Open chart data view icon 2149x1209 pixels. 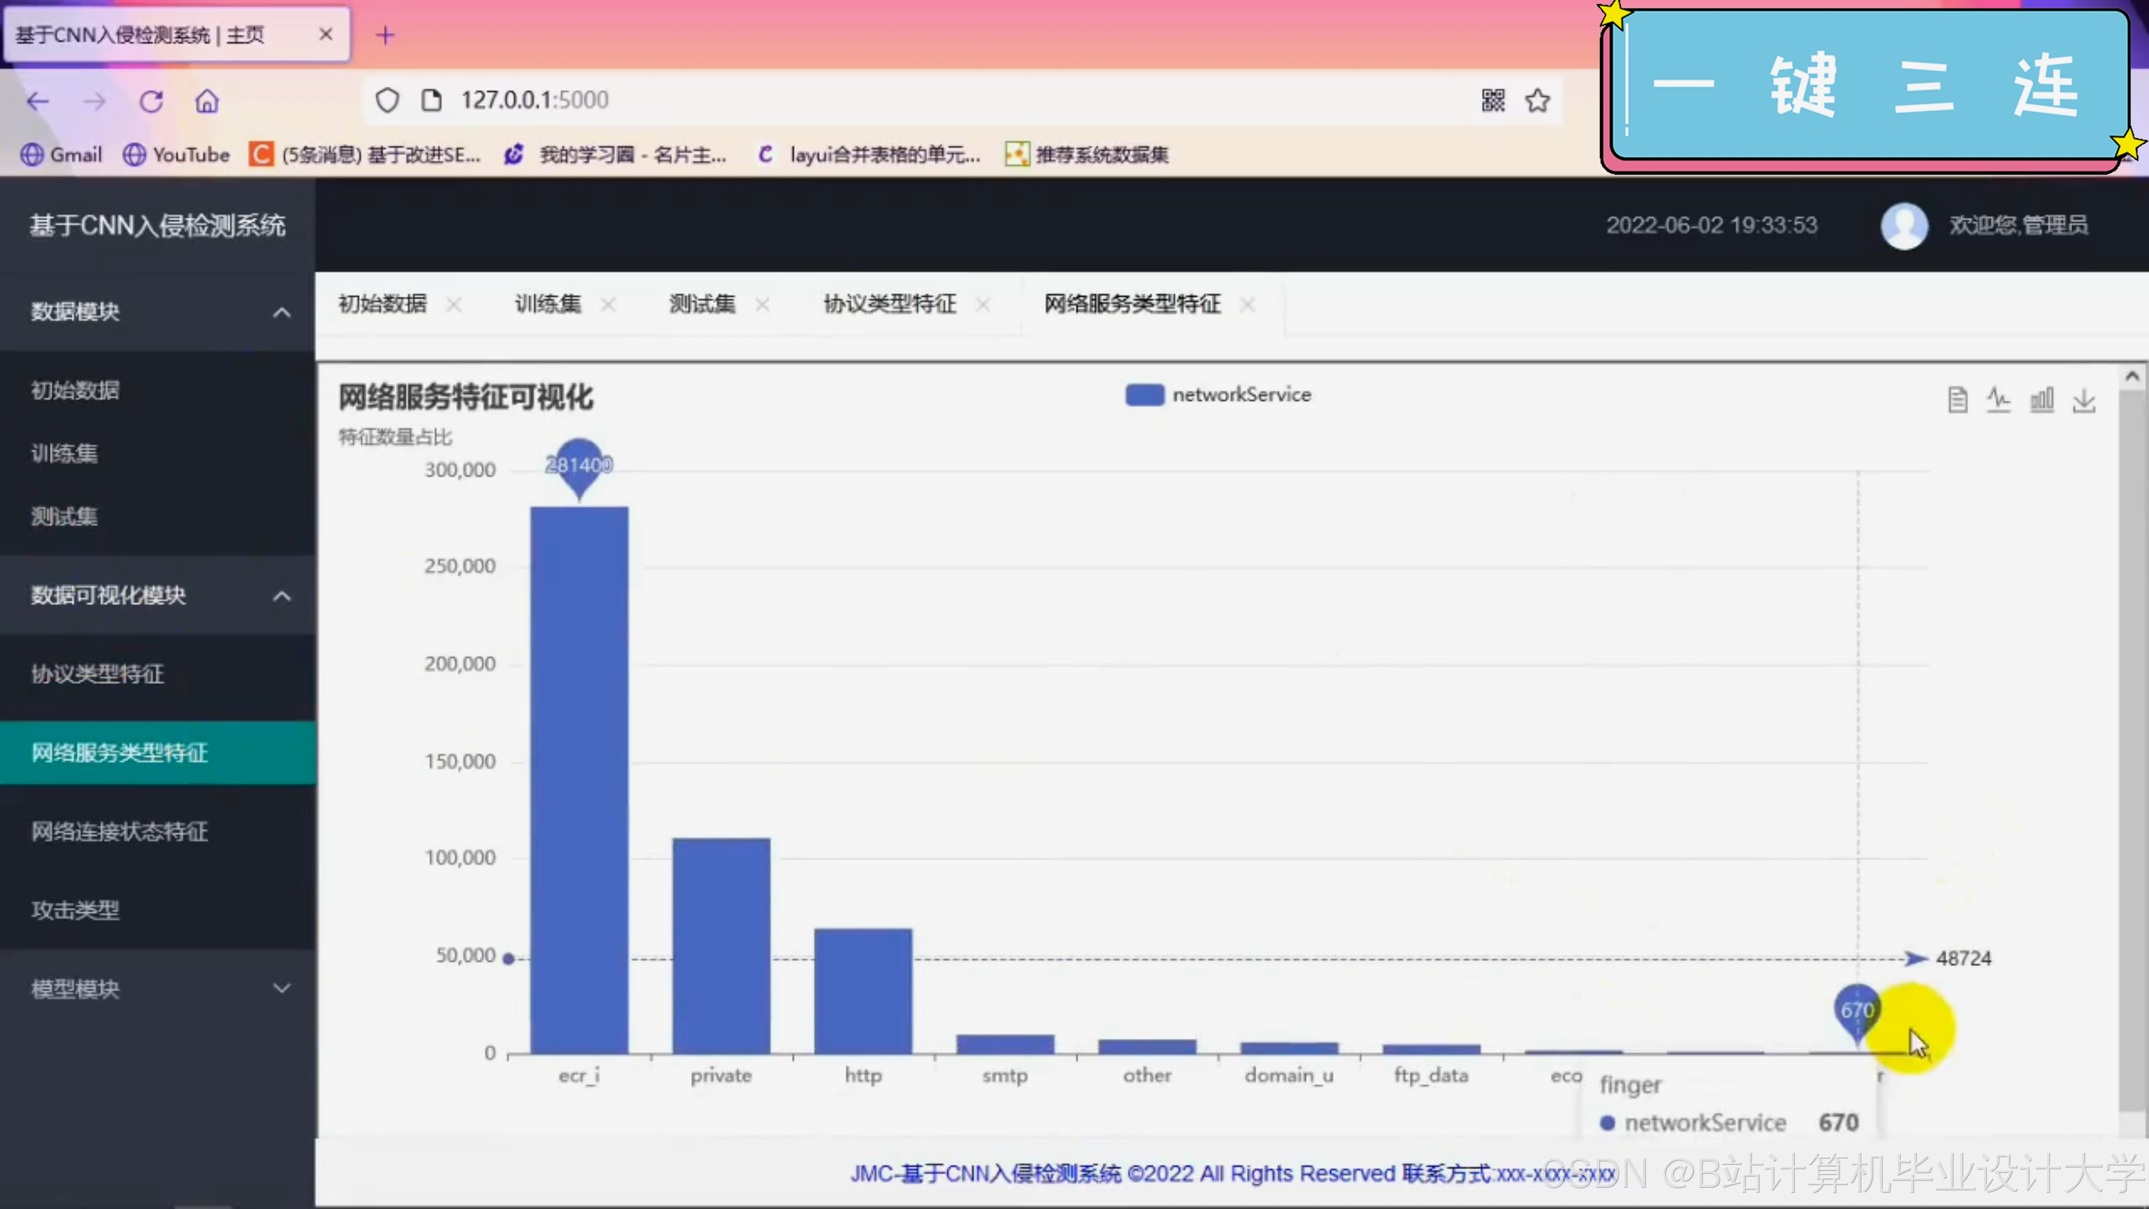point(1957,401)
